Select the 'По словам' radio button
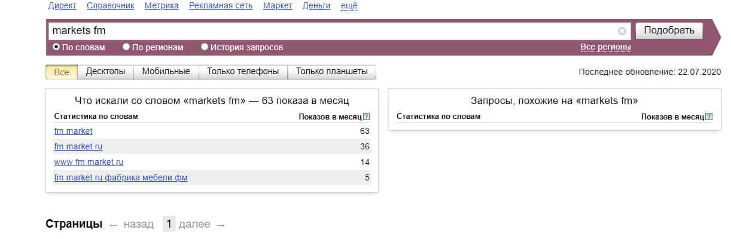This screenshot has height=239, width=731. point(56,47)
